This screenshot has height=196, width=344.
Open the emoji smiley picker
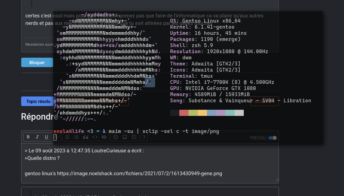116,137
